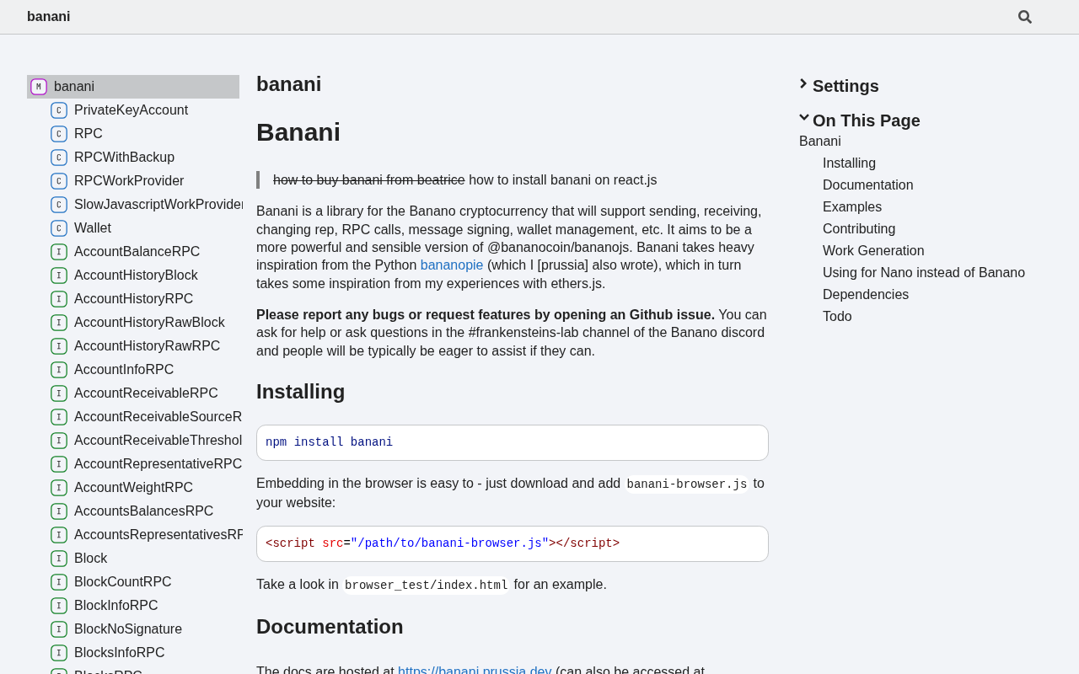
Task: Click the class icon beside PrivateKeyAccount
Action: (59, 110)
